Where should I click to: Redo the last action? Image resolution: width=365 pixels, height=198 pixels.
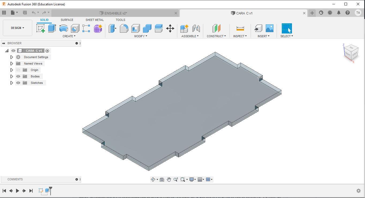44,13
